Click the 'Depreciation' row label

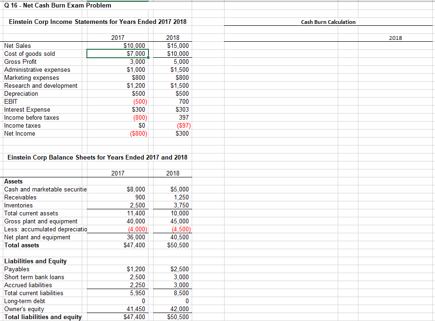[x=21, y=94]
